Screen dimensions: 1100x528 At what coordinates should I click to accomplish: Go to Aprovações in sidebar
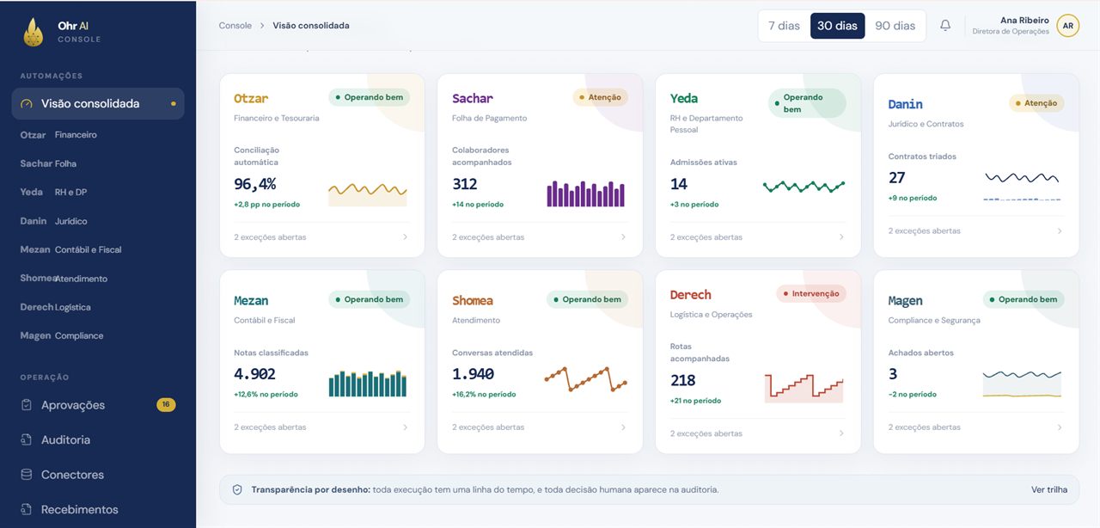pos(98,405)
